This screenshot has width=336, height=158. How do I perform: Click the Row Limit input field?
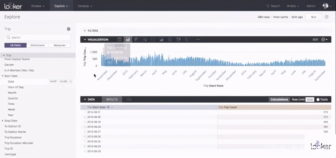pos(310,100)
